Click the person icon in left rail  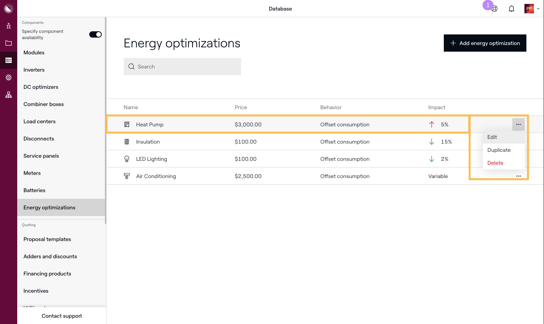click(9, 26)
